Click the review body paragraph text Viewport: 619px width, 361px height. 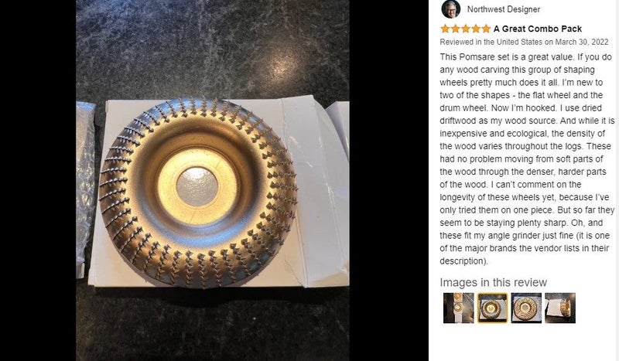point(527,159)
